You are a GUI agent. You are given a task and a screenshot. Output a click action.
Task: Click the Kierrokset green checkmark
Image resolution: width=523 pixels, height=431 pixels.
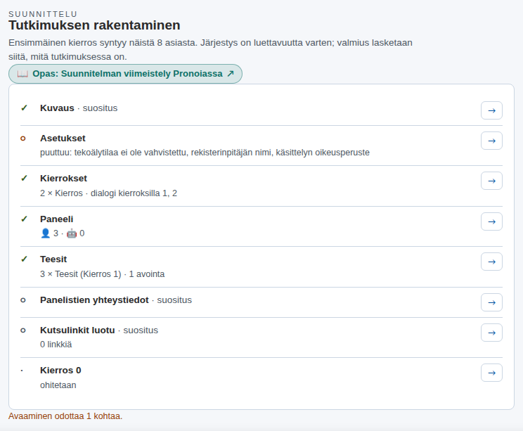pyautogui.click(x=24, y=178)
